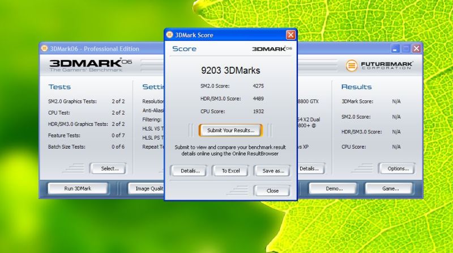Click the Tests panel heading

pos(59,87)
